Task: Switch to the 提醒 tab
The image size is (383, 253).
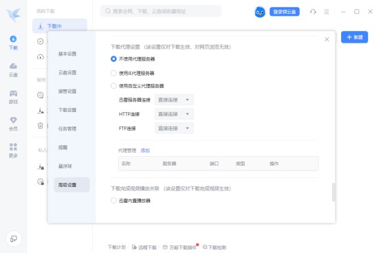Action: 63,148
